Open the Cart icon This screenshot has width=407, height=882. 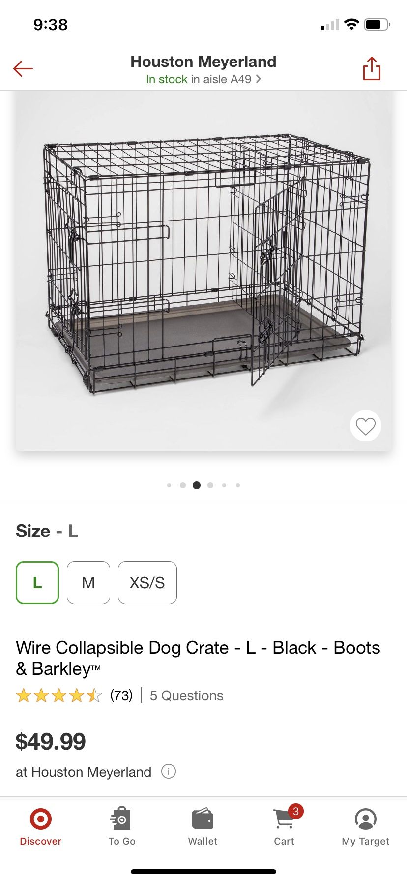[284, 819]
